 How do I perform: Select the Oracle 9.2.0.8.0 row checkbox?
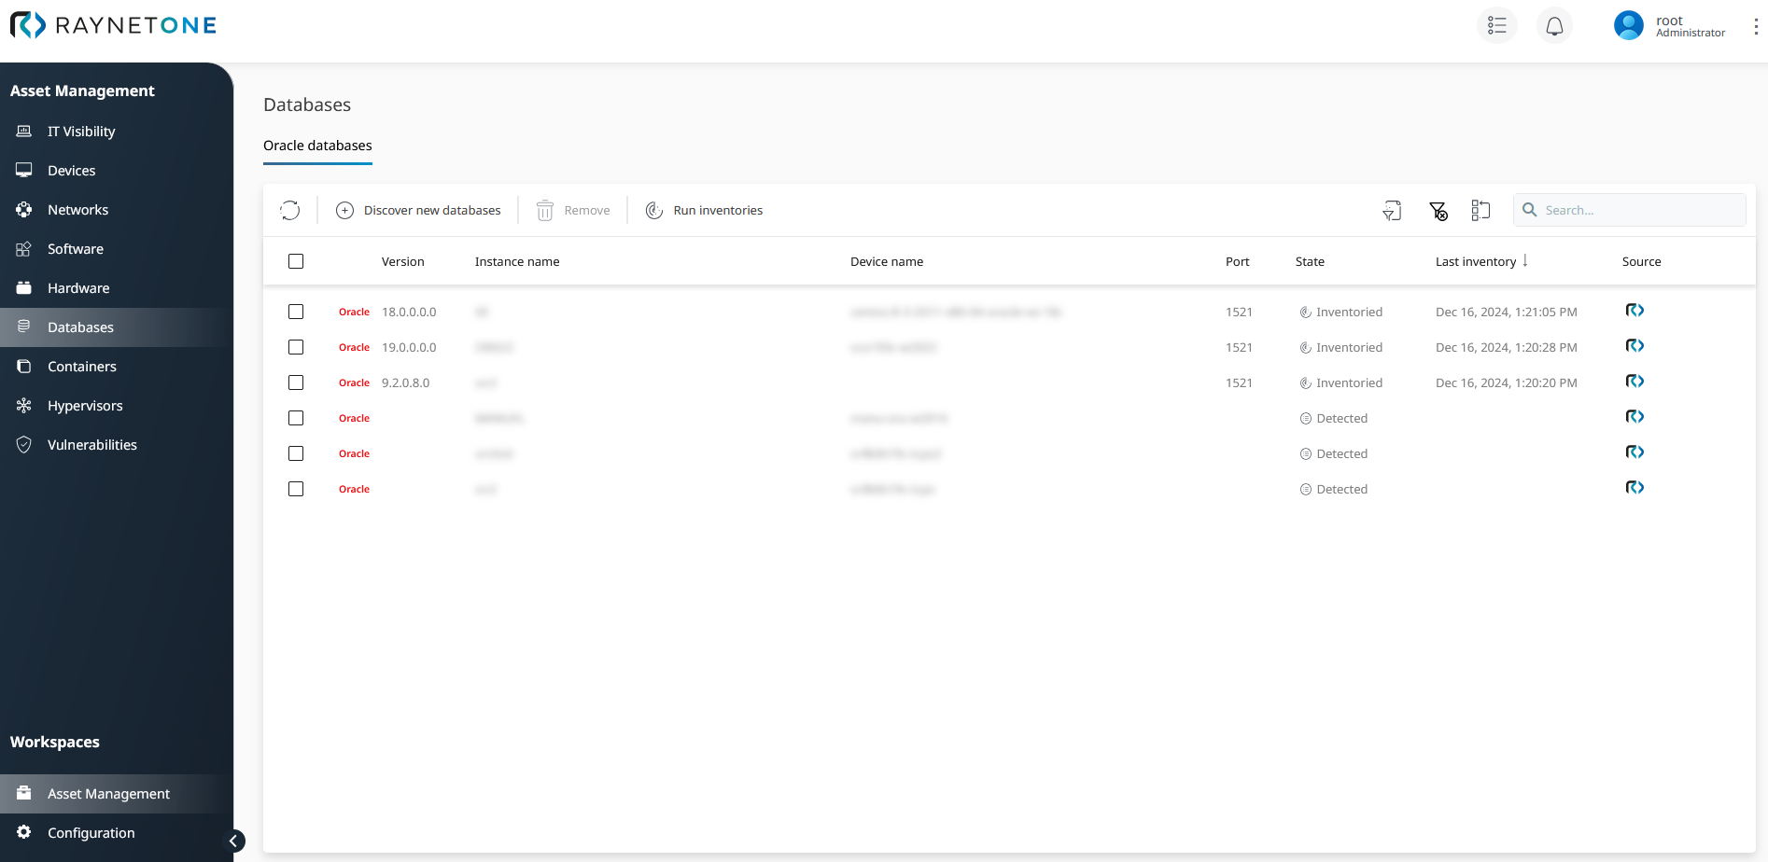[296, 382]
